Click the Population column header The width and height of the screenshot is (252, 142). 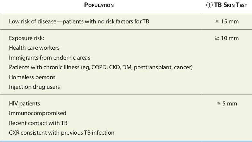pos(99,5)
